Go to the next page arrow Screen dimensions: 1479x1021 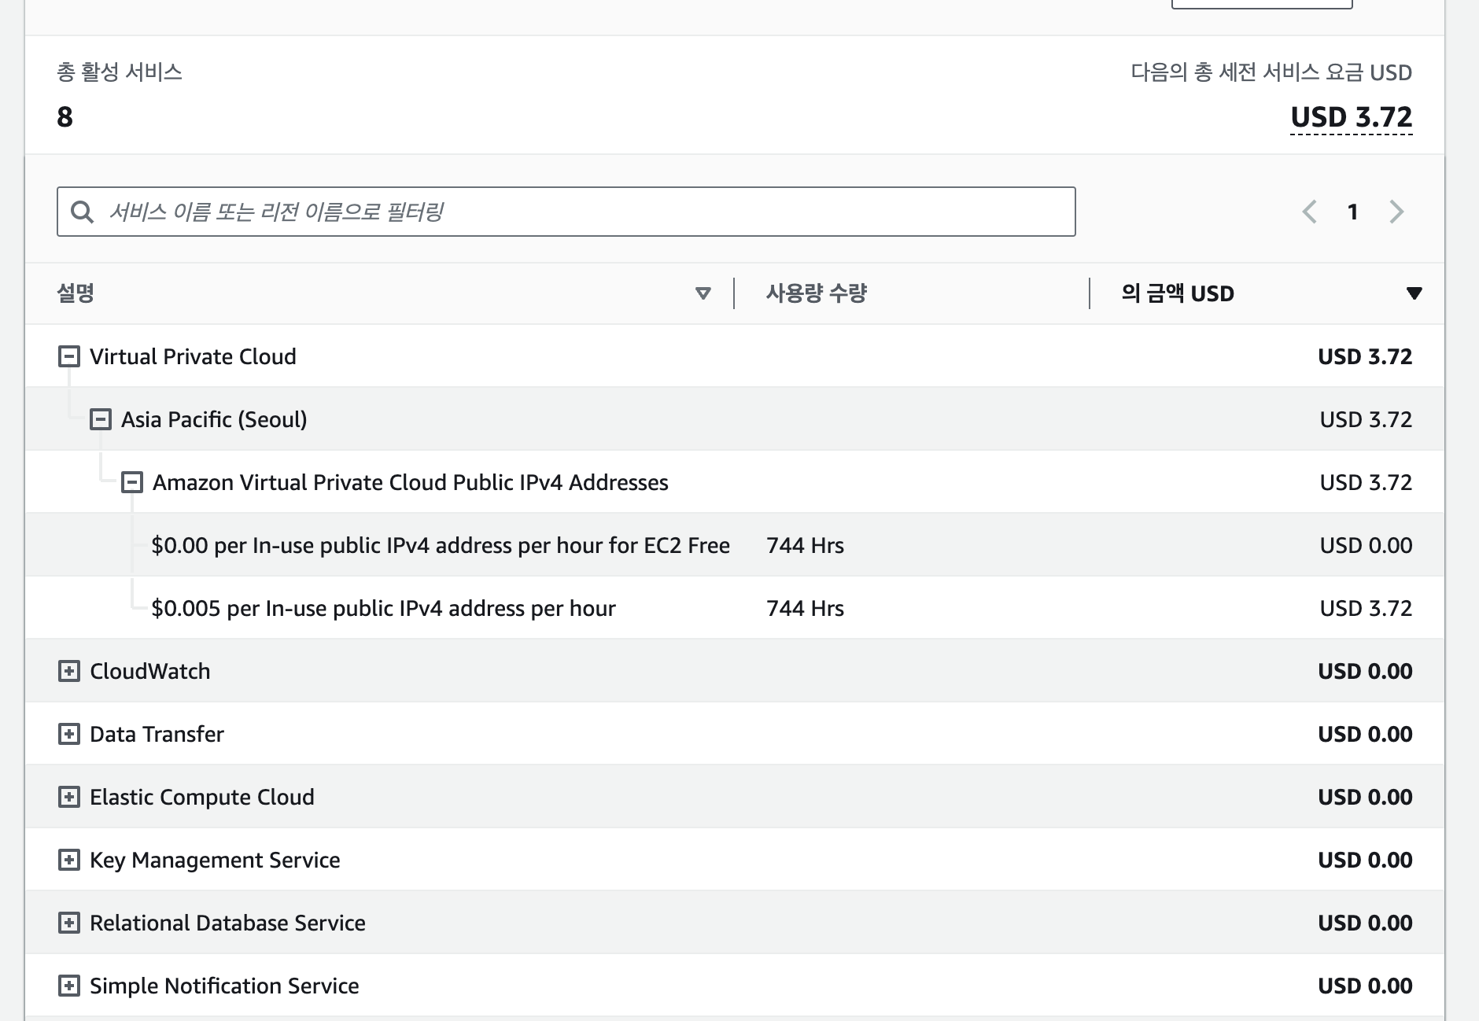pos(1396,212)
